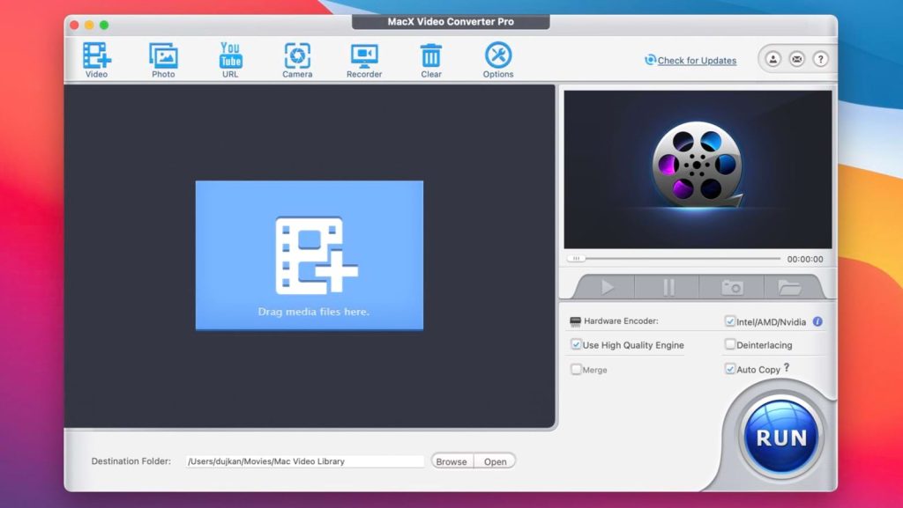This screenshot has height=508, width=903.
Task: Click the Browse button
Action: click(451, 461)
